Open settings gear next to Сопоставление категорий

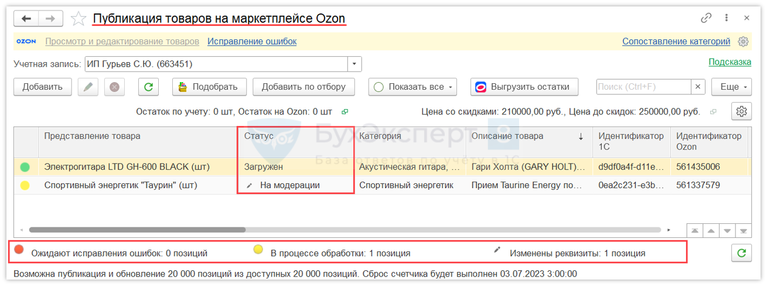[744, 42]
